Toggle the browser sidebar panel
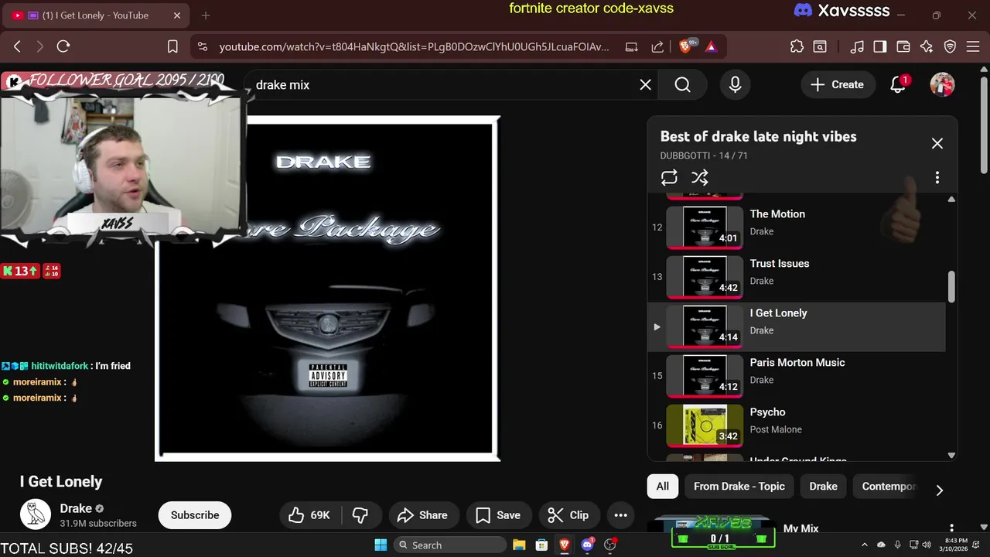The height and width of the screenshot is (557, 990). pyautogui.click(x=880, y=46)
